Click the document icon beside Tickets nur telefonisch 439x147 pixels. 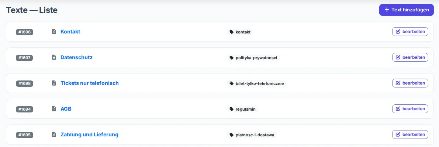click(54, 83)
